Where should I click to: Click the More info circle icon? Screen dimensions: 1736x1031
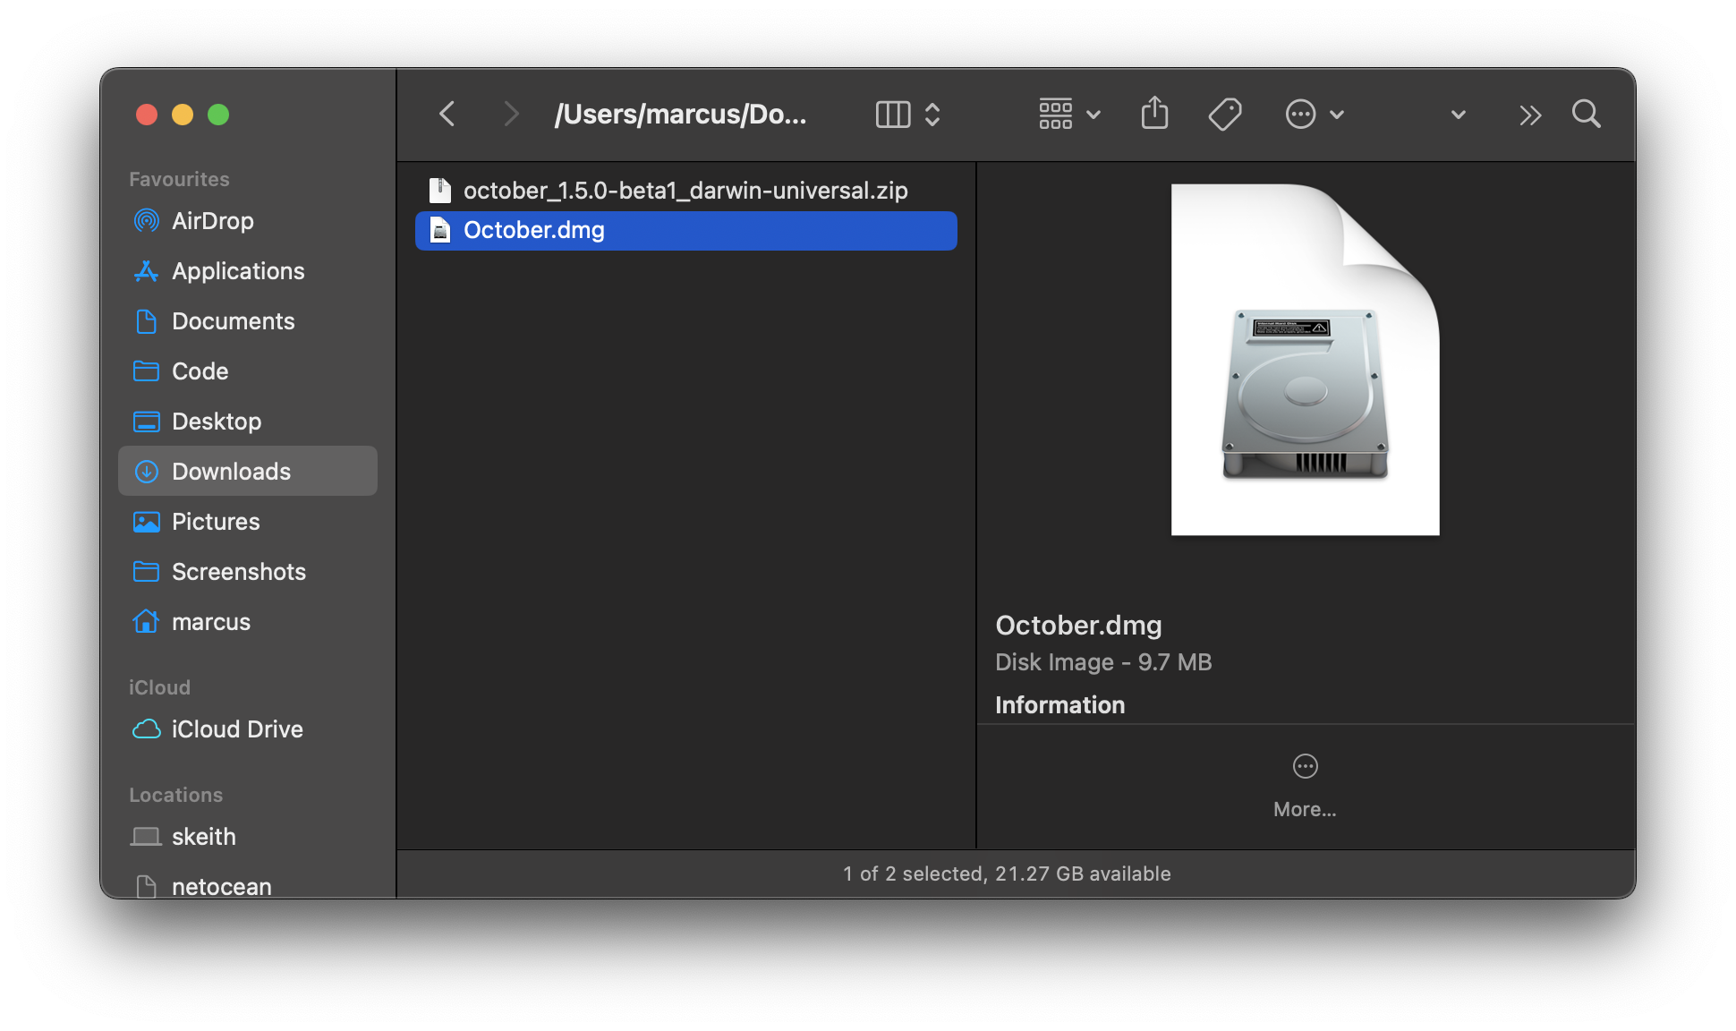(x=1305, y=766)
